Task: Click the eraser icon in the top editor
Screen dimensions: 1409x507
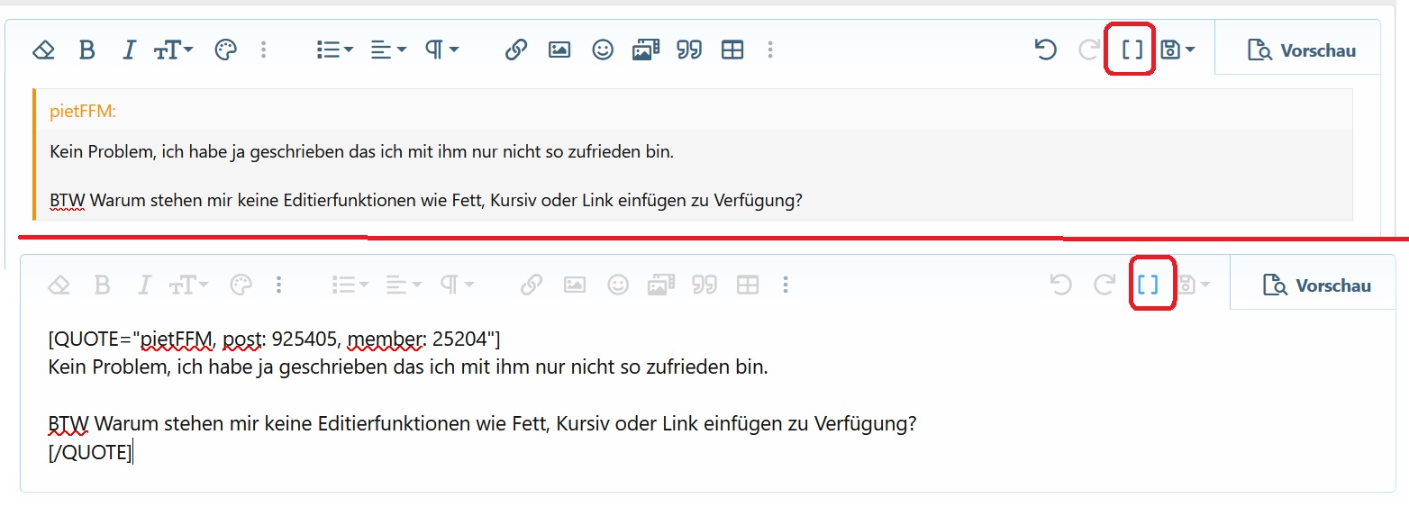Action: coord(43,50)
